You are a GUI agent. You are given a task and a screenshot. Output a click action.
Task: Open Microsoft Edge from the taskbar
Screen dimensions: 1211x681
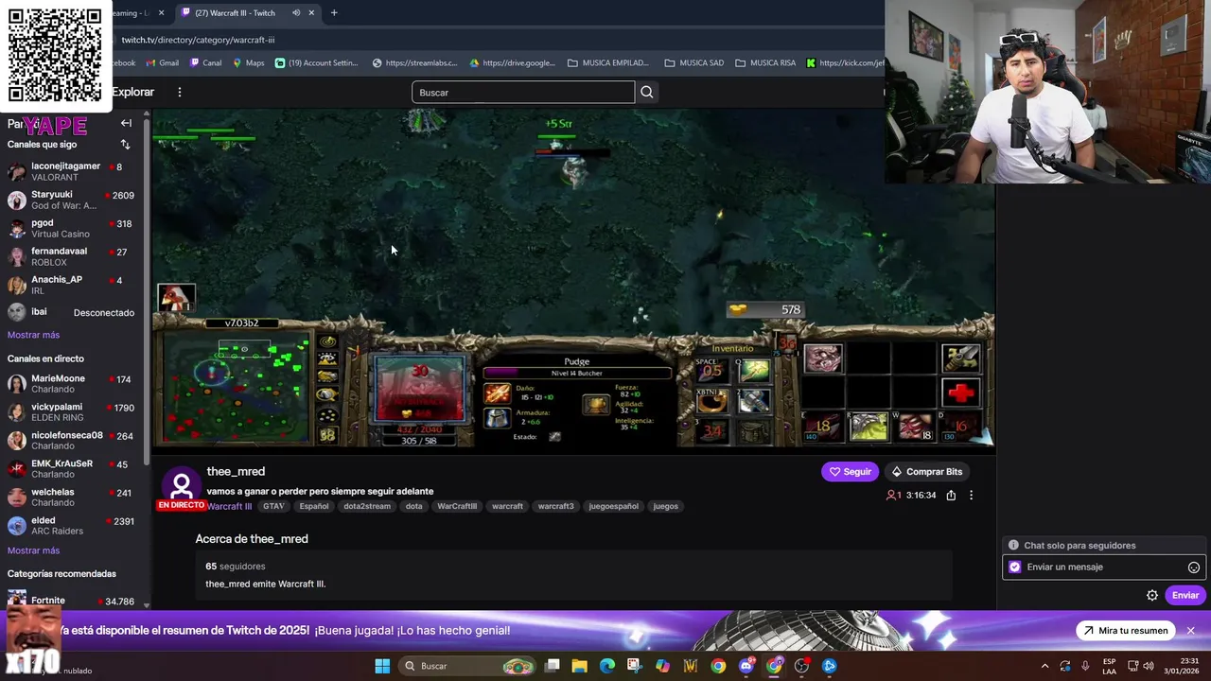click(607, 666)
